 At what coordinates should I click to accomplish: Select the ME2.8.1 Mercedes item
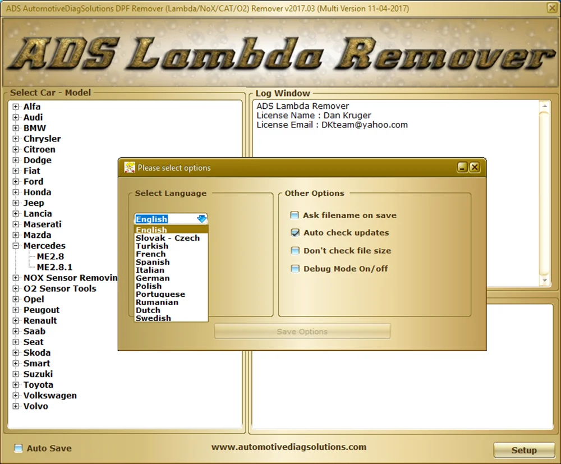coord(55,267)
